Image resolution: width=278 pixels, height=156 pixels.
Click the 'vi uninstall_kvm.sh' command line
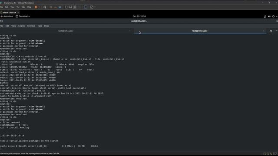23,56
